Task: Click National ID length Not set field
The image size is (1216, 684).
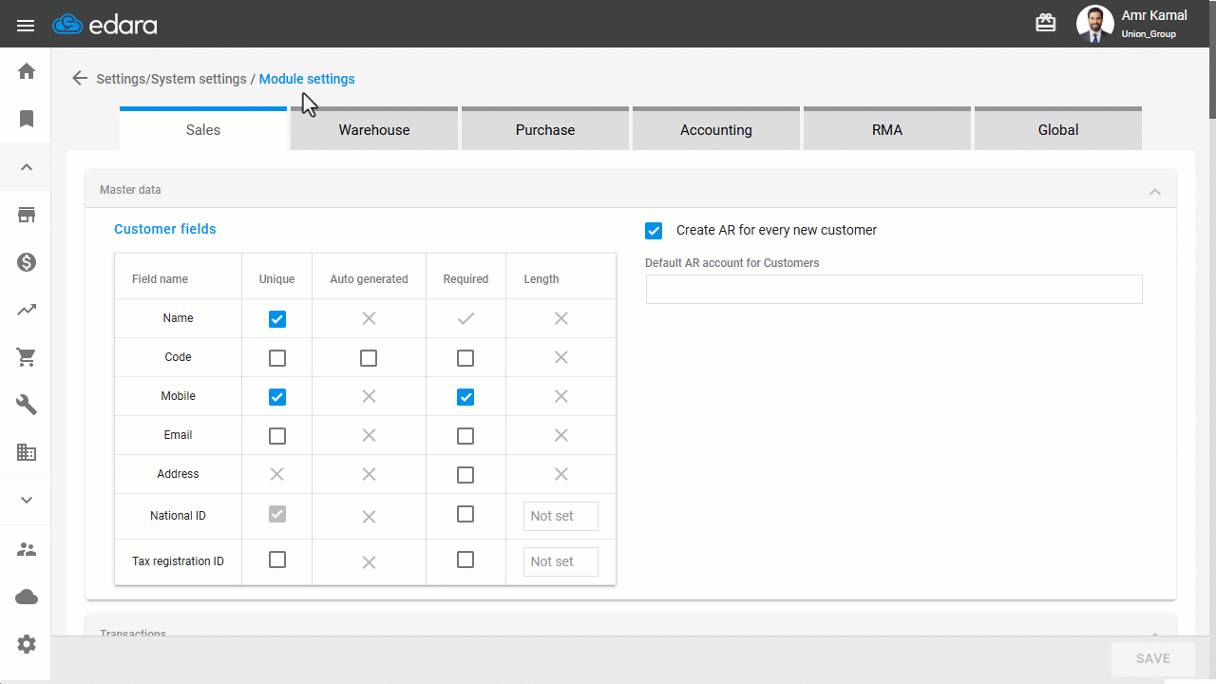Action: 560,516
